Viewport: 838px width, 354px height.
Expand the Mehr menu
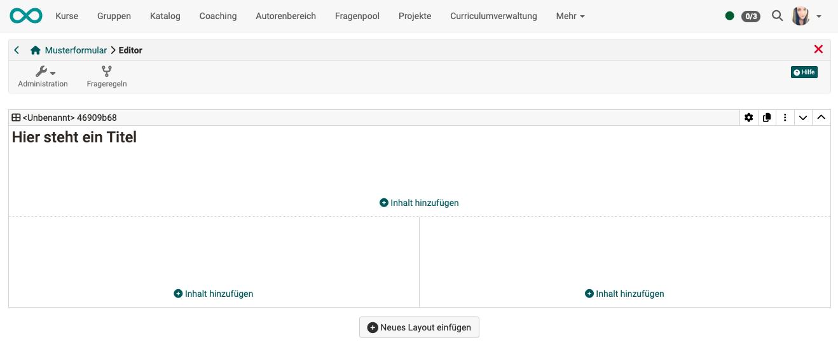point(570,16)
